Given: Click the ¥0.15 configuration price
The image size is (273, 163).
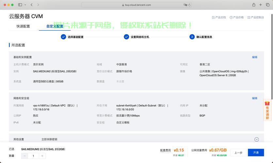Looking at the screenshot, I should click(179, 150).
